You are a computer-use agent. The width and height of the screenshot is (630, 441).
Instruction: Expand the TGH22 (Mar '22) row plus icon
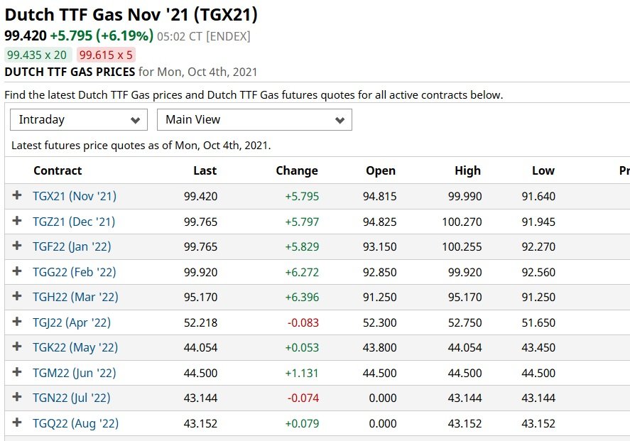click(17, 296)
